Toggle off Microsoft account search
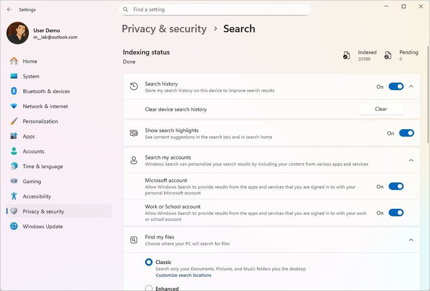The width and height of the screenshot is (430, 291). 396,187
